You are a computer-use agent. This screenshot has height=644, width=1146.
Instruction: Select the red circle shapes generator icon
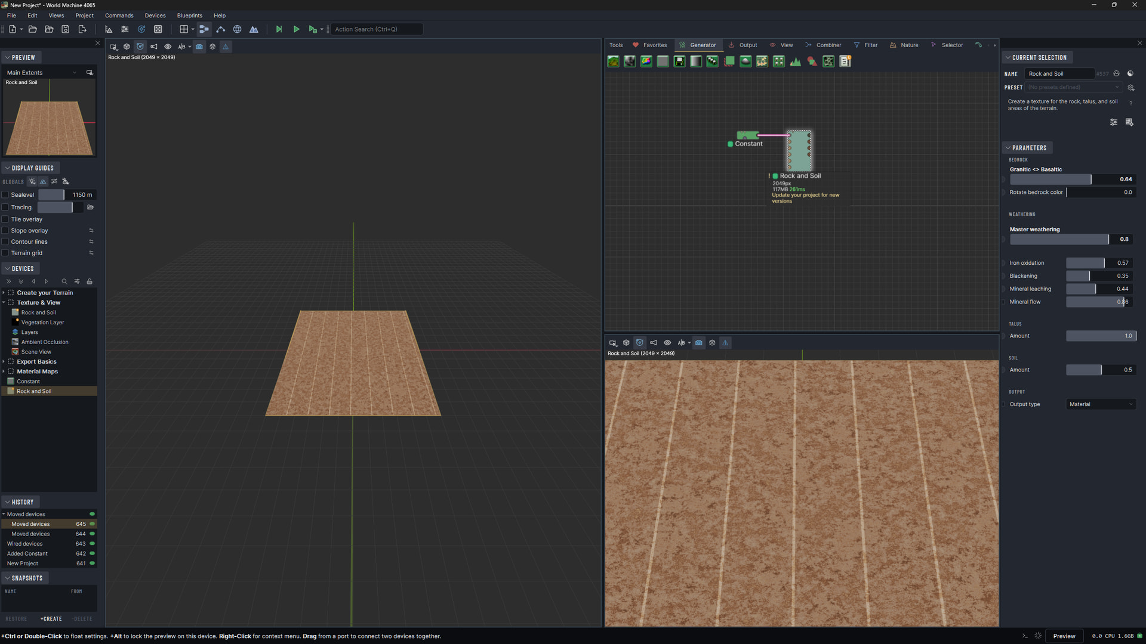click(812, 61)
